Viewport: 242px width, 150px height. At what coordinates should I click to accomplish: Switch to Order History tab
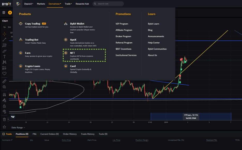click(70, 134)
